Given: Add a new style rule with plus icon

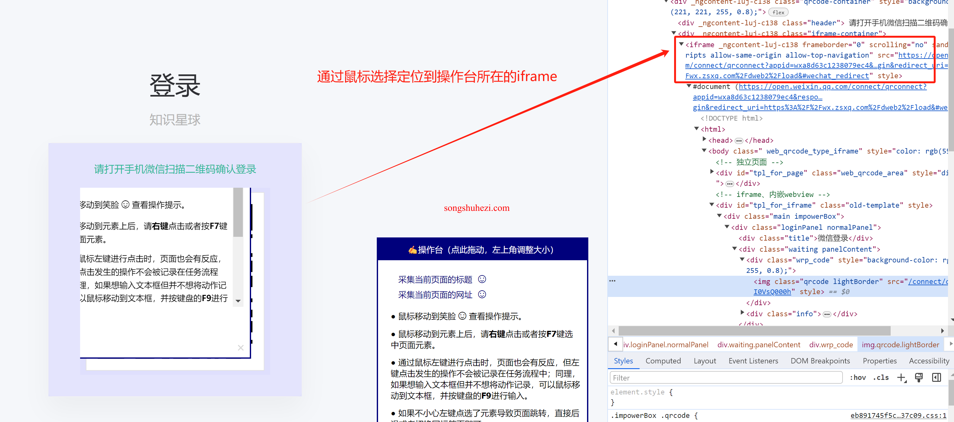Looking at the screenshot, I should click(901, 378).
